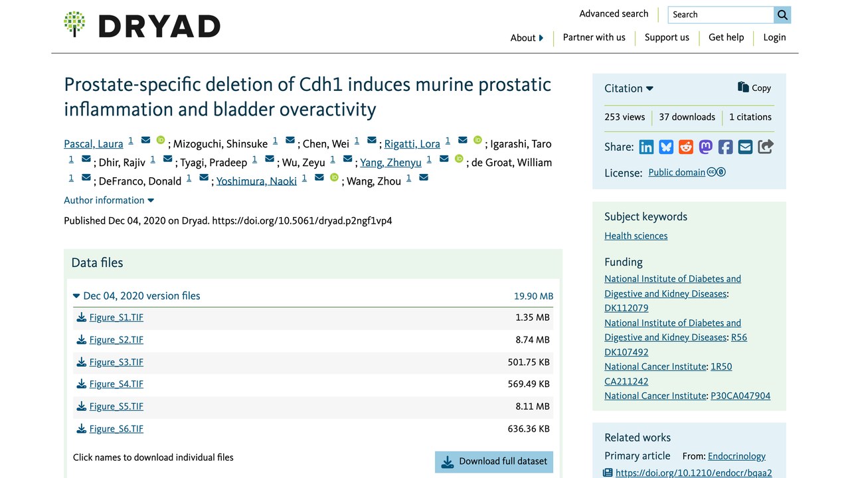Open the ORCID icon beside Yoshimura, Naoki
850x478 pixels.
(x=334, y=177)
